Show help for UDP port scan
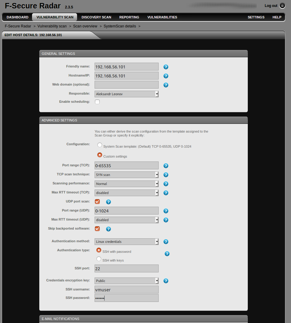 [x=108, y=202]
